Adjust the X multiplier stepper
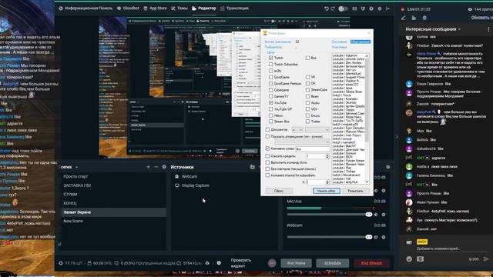Viewport: 493px width, 277px height. [x=327, y=182]
